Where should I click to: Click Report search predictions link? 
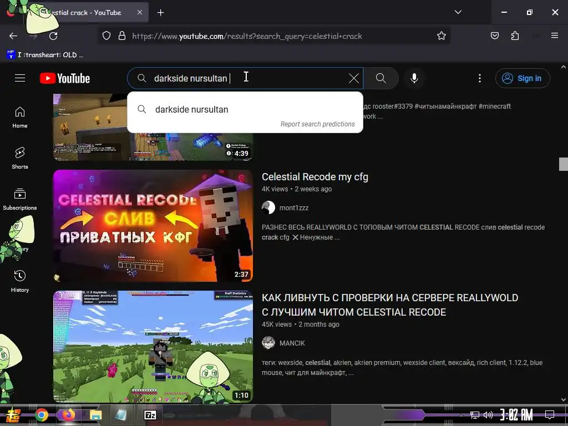[x=317, y=124]
